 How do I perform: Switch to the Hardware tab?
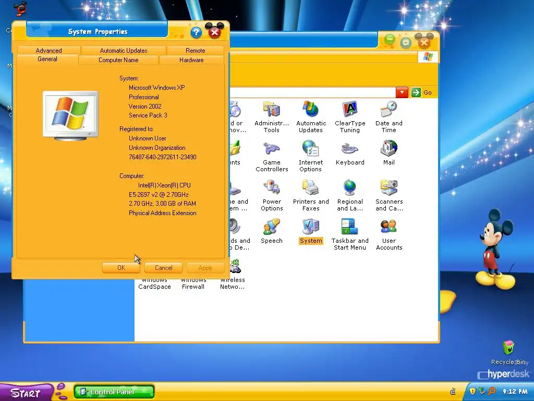pyautogui.click(x=191, y=60)
